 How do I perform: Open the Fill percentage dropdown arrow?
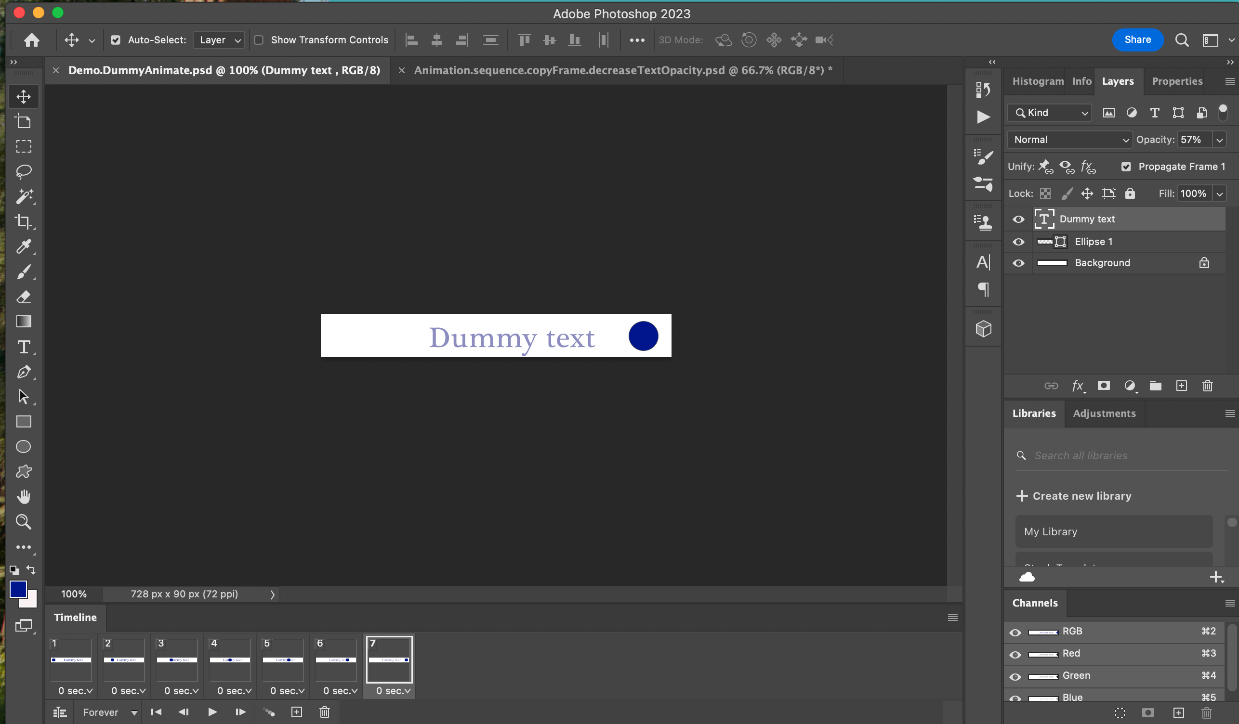coord(1219,194)
